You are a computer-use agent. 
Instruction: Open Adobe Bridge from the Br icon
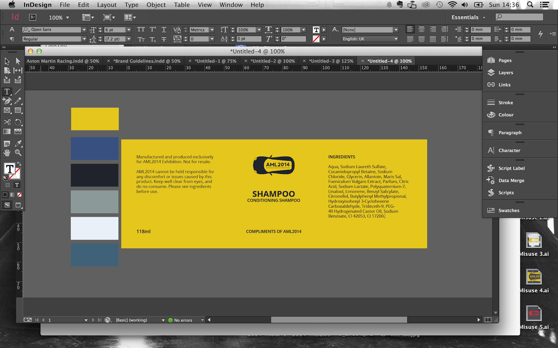(x=32, y=17)
